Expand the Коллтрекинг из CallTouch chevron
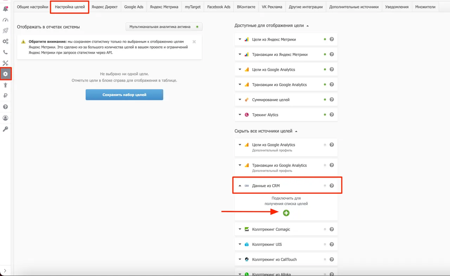 tap(240, 259)
